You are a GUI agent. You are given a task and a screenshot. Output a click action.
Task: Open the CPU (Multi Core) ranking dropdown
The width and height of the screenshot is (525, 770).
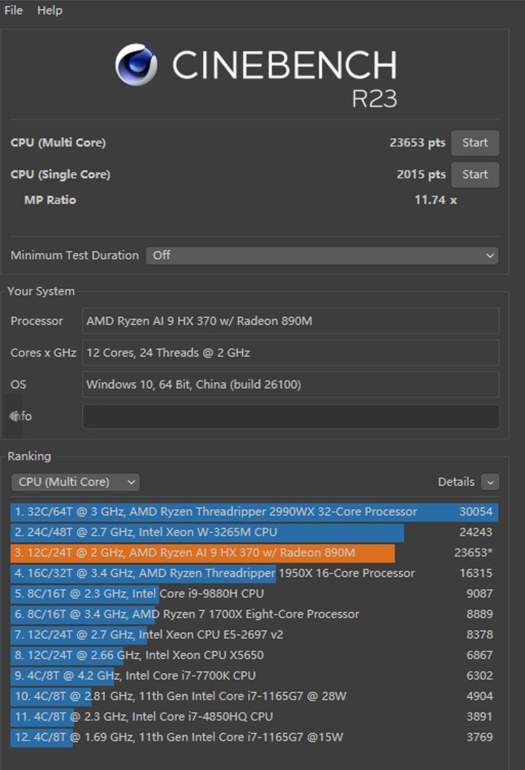[x=75, y=482]
